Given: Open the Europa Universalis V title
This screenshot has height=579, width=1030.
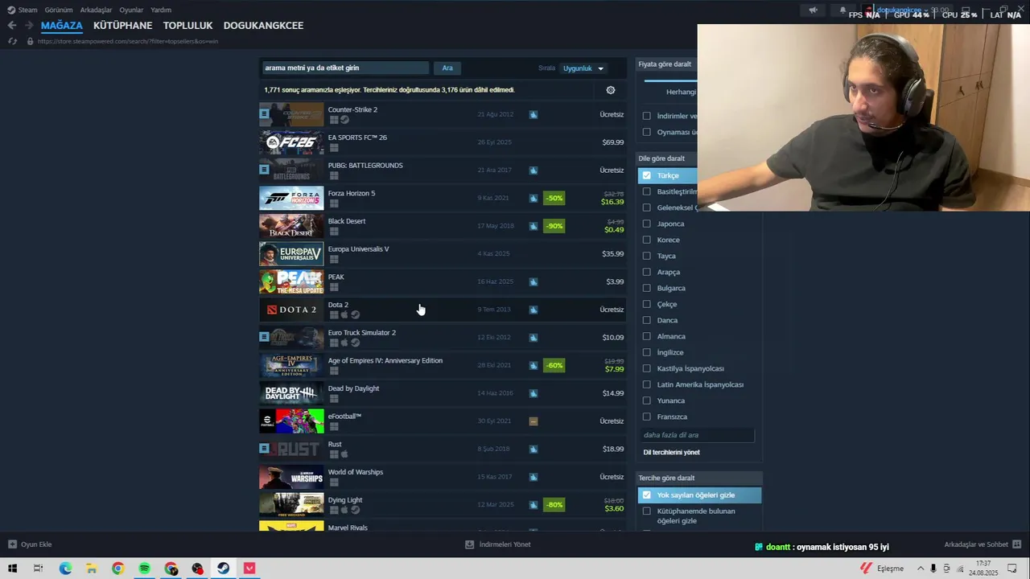Looking at the screenshot, I should click(358, 249).
